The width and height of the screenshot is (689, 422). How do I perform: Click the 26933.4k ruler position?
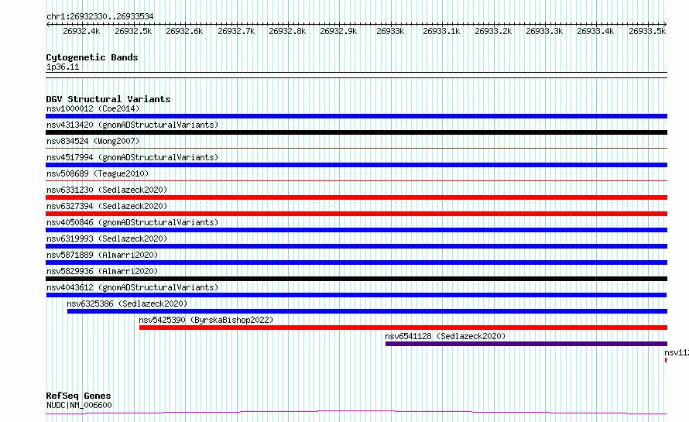[595, 31]
